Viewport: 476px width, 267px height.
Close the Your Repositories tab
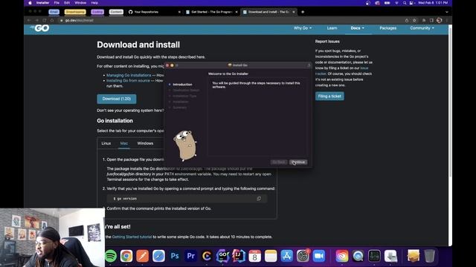point(179,12)
